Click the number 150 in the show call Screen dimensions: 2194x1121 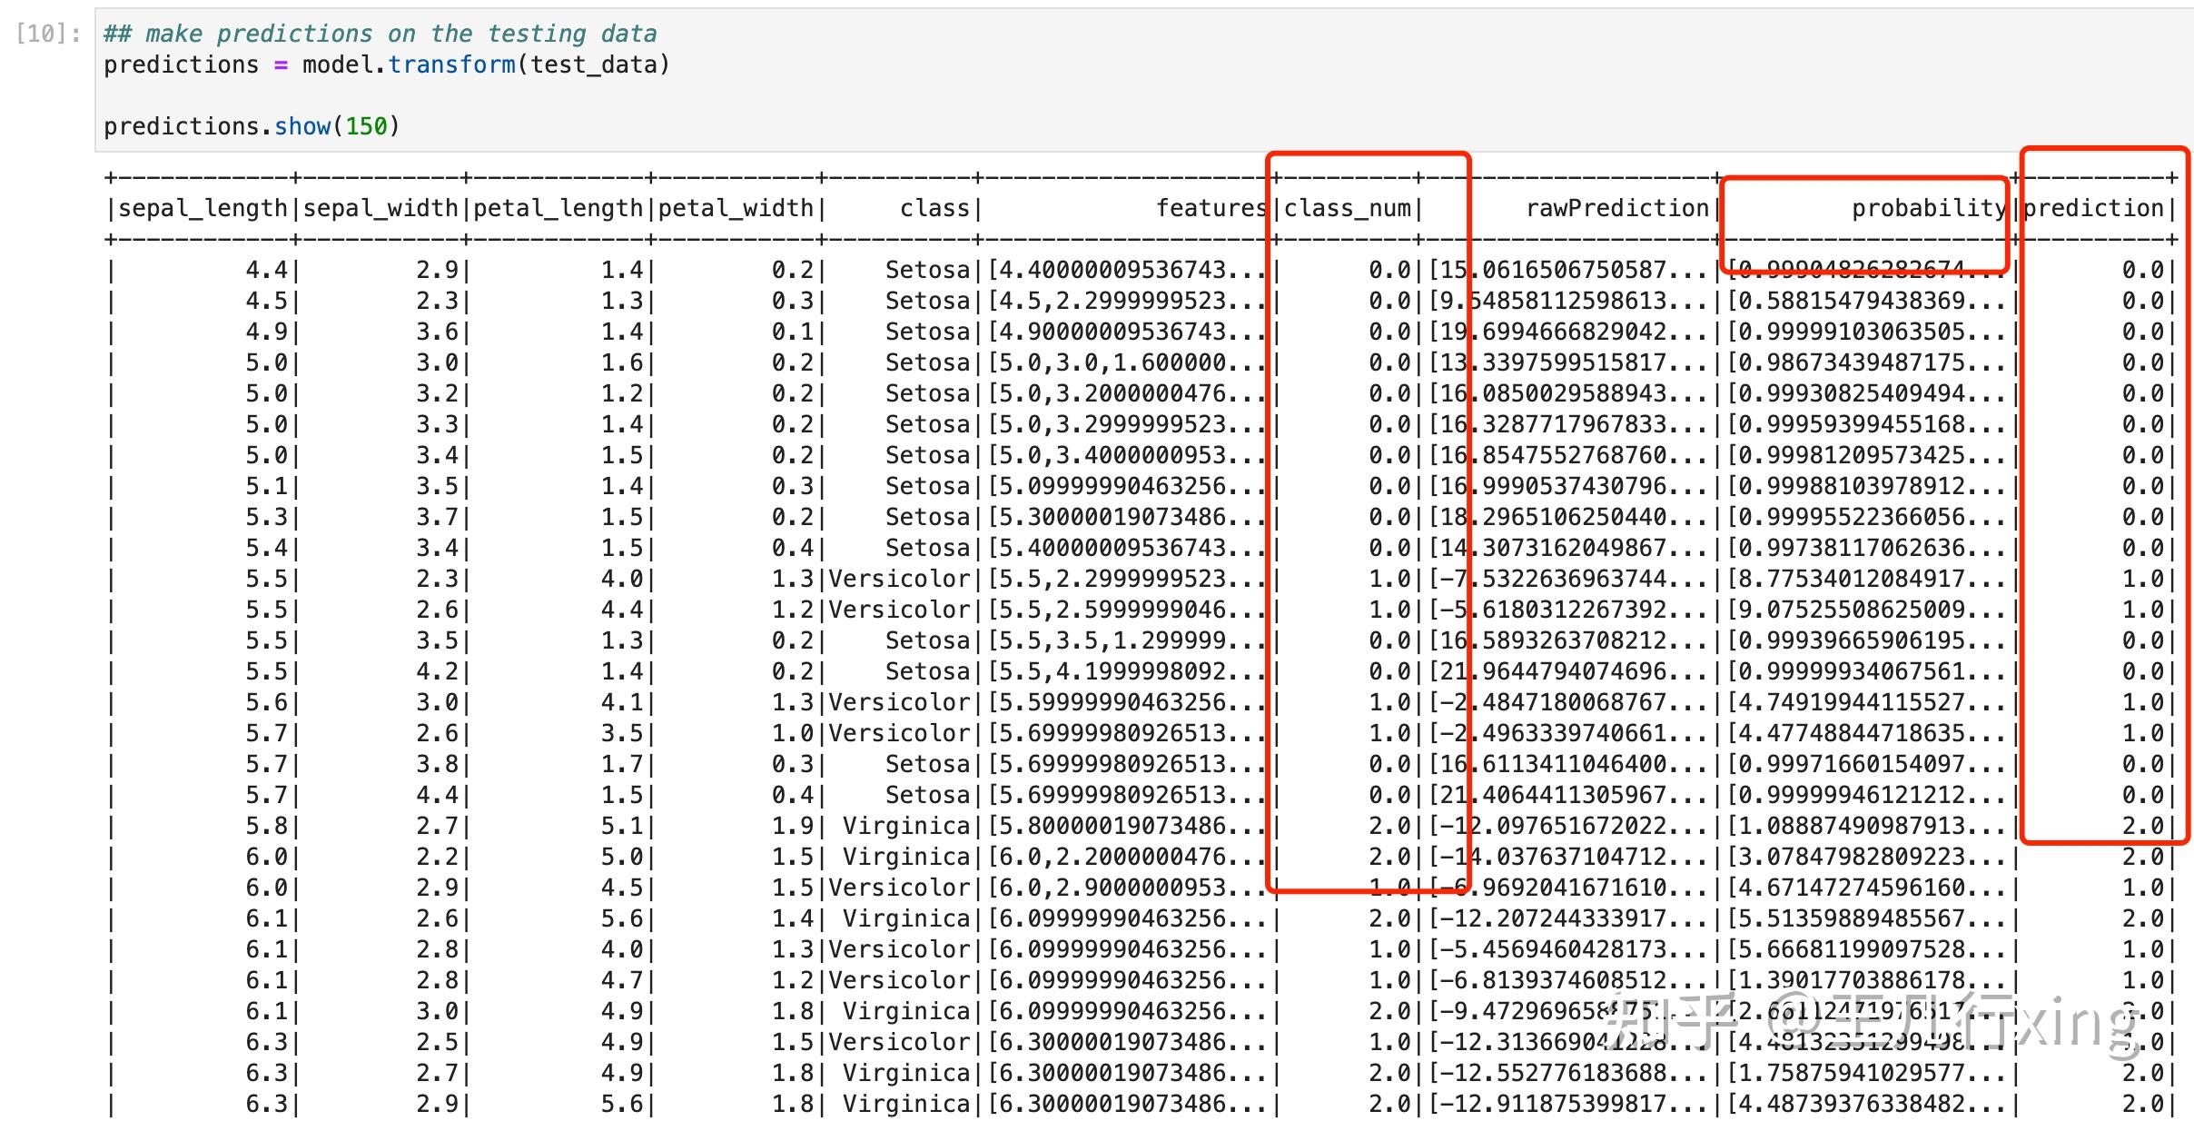coord(366,126)
